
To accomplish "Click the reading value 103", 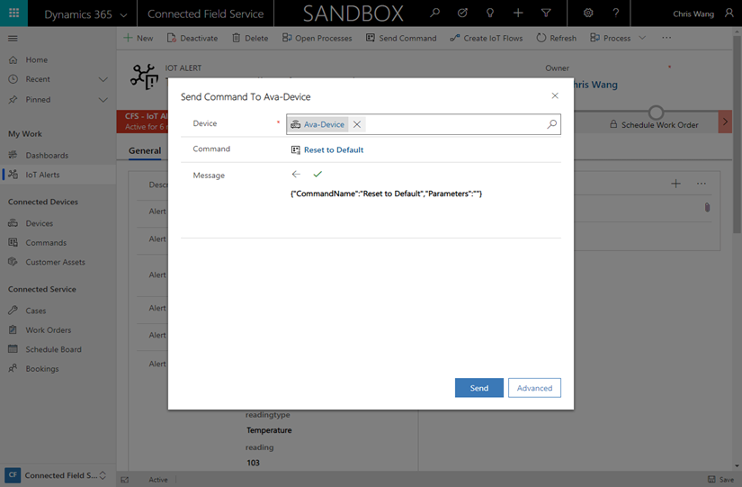I will (x=253, y=463).
